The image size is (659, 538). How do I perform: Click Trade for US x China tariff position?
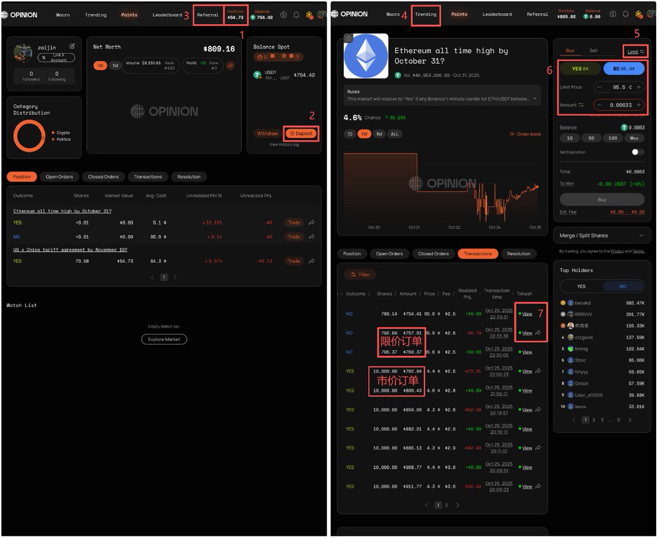294,261
